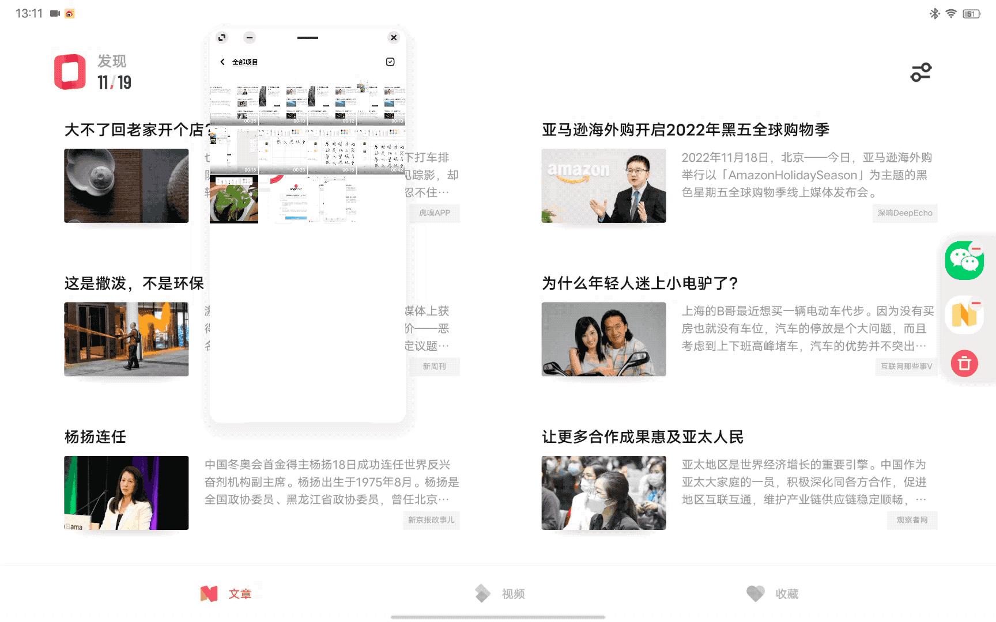Open article 这是撒泼，不是环保
The width and height of the screenshot is (996, 622).
coord(134,283)
